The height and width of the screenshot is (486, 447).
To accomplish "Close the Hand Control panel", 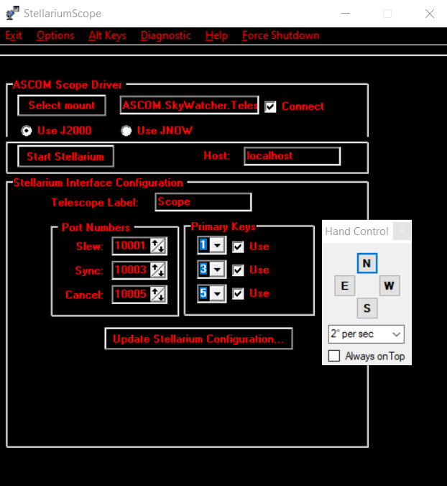I will [402, 231].
